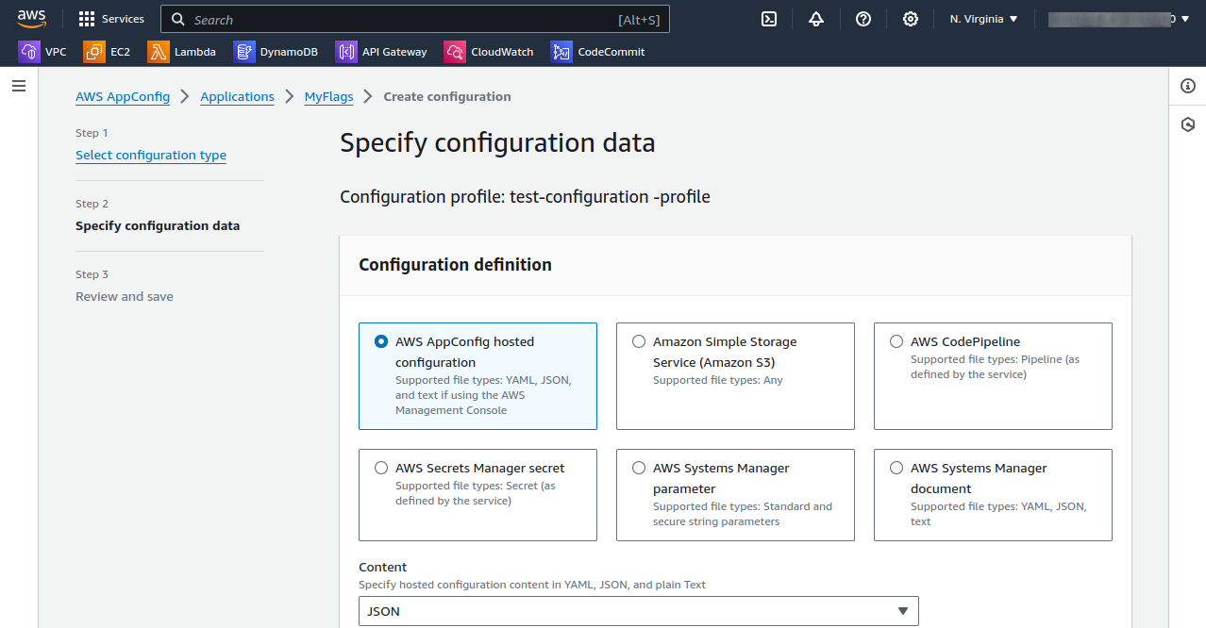1206x628 pixels.
Task: Click Specify configuration data step label
Action: tap(158, 225)
